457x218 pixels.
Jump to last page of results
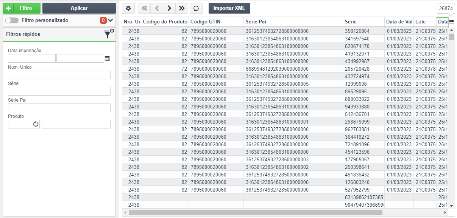point(182,8)
